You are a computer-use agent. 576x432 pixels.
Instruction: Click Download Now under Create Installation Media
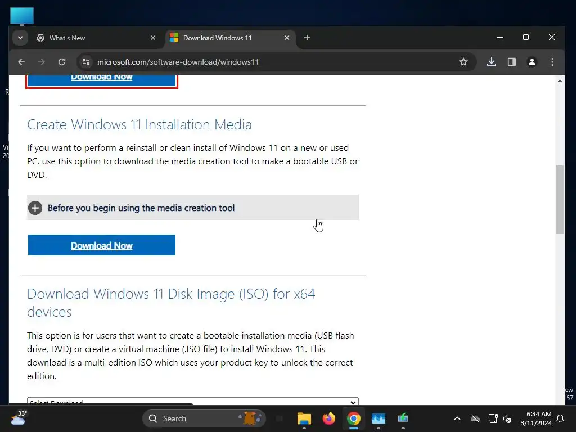click(102, 245)
